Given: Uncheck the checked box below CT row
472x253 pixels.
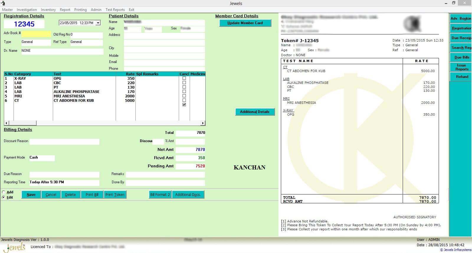Looking at the screenshot, I should (x=184, y=105).
